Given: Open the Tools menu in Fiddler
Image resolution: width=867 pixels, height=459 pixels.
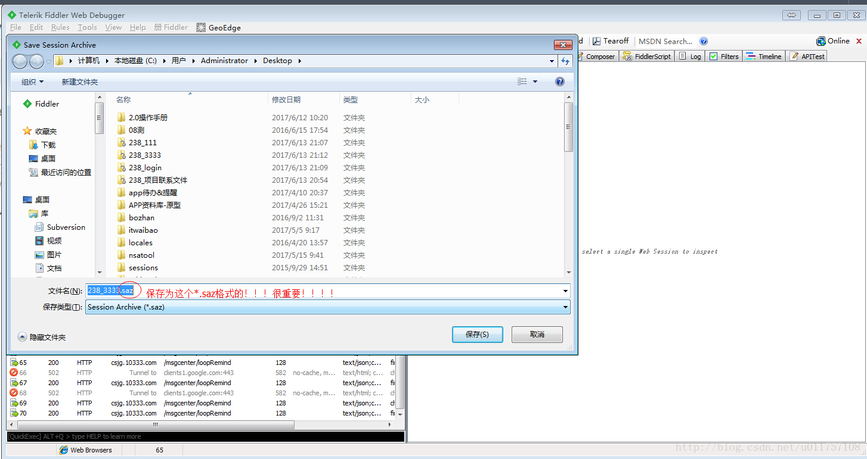Looking at the screenshot, I should click(87, 27).
